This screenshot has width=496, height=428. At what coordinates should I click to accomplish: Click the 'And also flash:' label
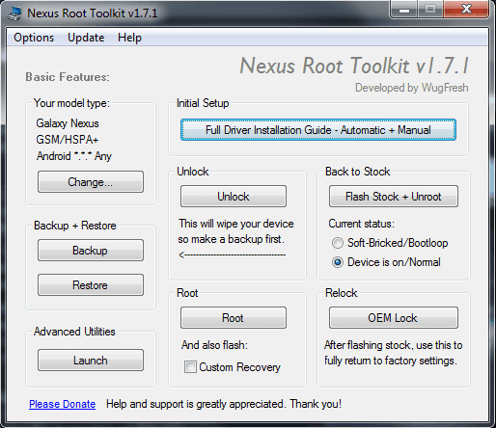[214, 345]
